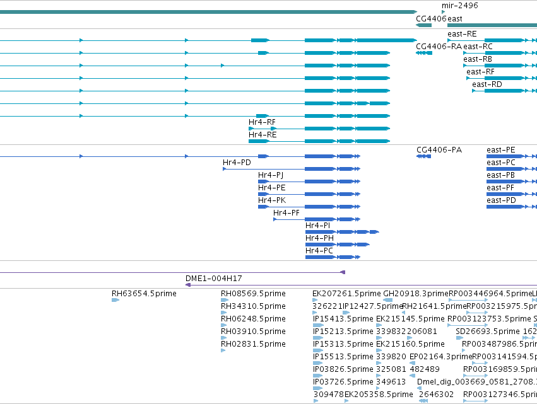
Task: Click the RH08569.5prime EST label
Action: tap(253, 294)
